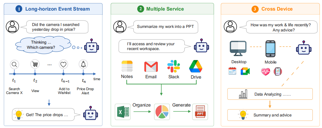Click the round fitness app icon under Mobile
Screen dimensions: 322x128
point(278,72)
